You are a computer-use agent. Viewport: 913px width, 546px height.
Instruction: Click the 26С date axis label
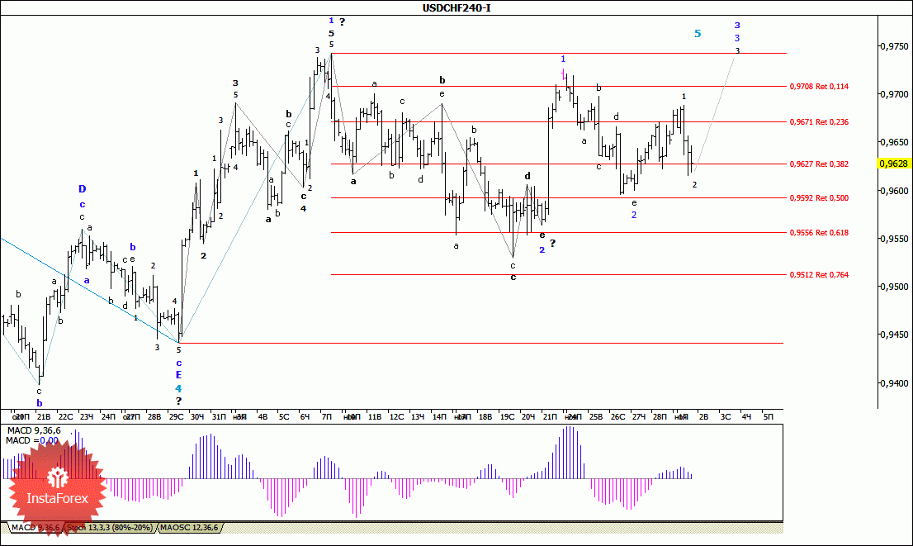617,416
